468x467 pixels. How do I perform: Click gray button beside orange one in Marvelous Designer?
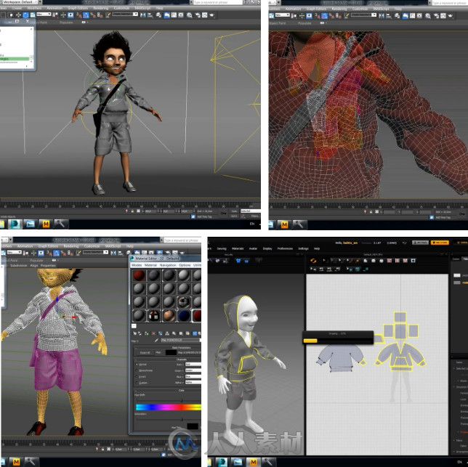click(x=420, y=243)
